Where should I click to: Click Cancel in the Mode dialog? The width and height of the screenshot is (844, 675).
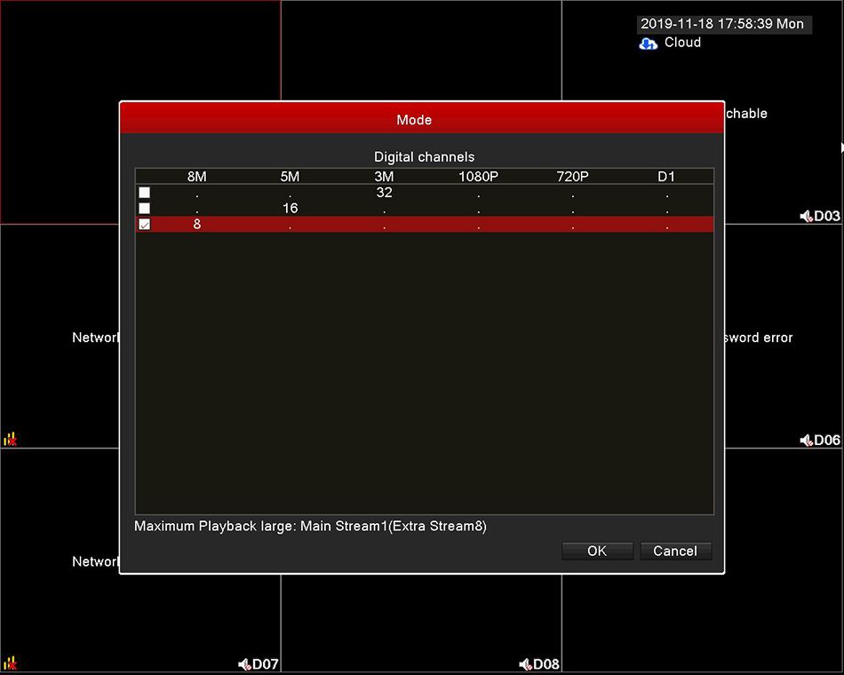pos(675,551)
